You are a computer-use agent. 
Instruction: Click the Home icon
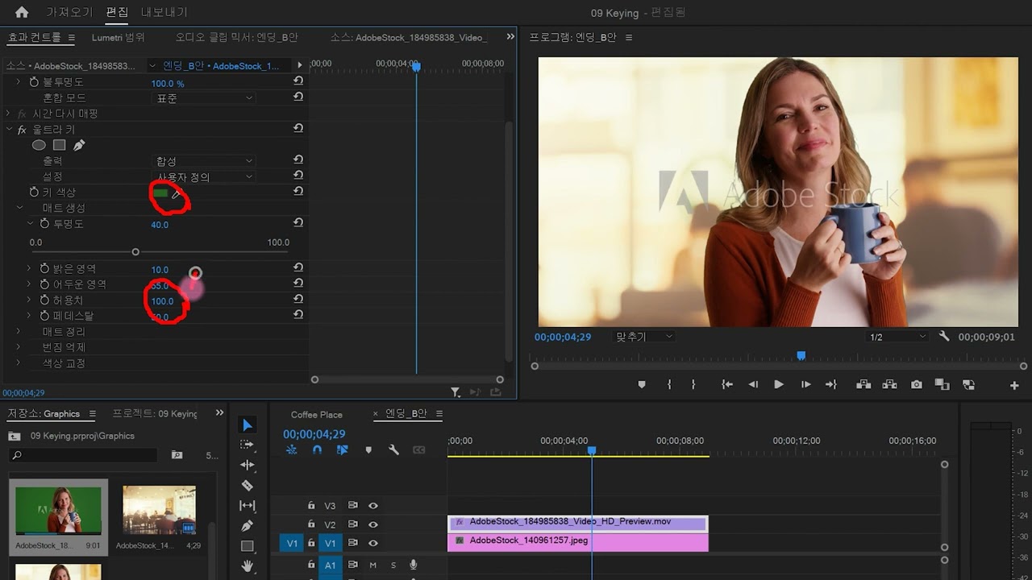pyautogui.click(x=22, y=12)
